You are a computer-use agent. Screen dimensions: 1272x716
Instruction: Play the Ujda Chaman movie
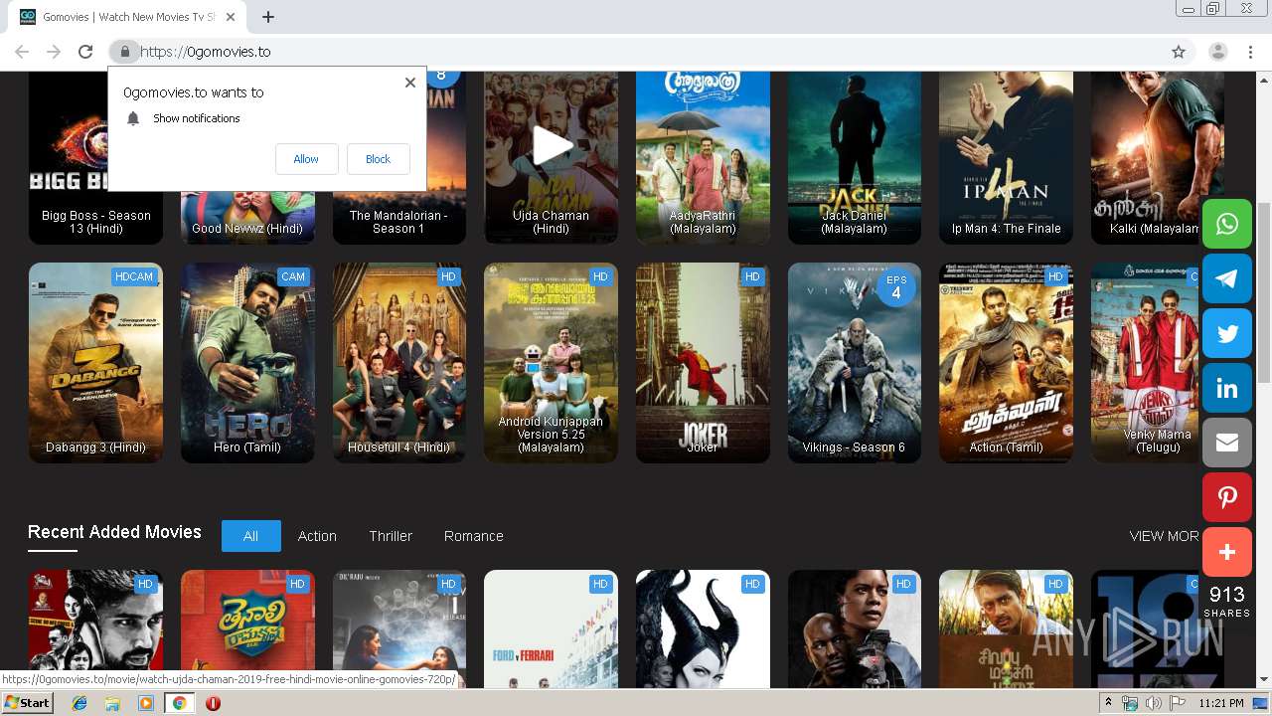(x=552, y=146)
